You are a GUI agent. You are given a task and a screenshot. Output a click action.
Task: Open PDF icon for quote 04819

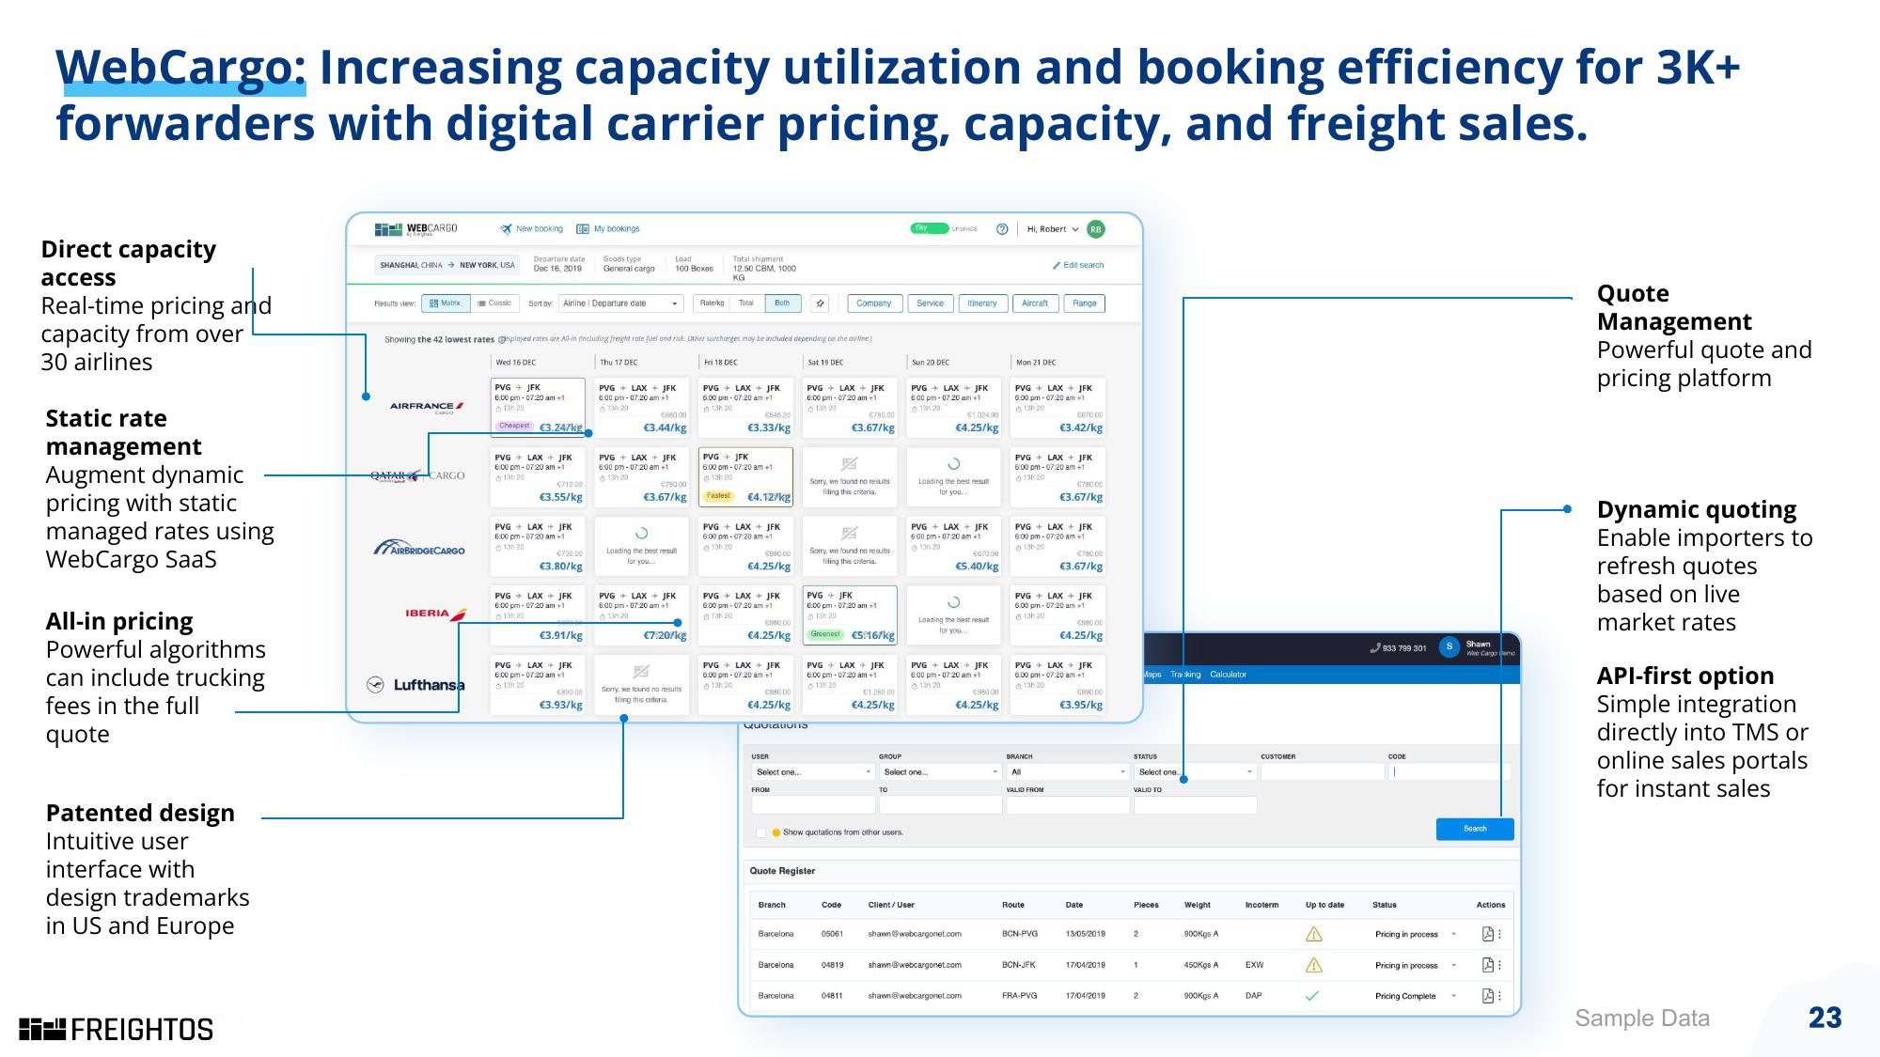(1487, 965)
